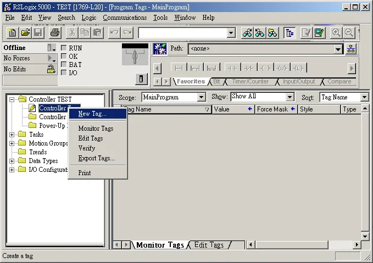Open the Communications menu
The width and height of the screenshot is (373, 263).
click(125, 18)
